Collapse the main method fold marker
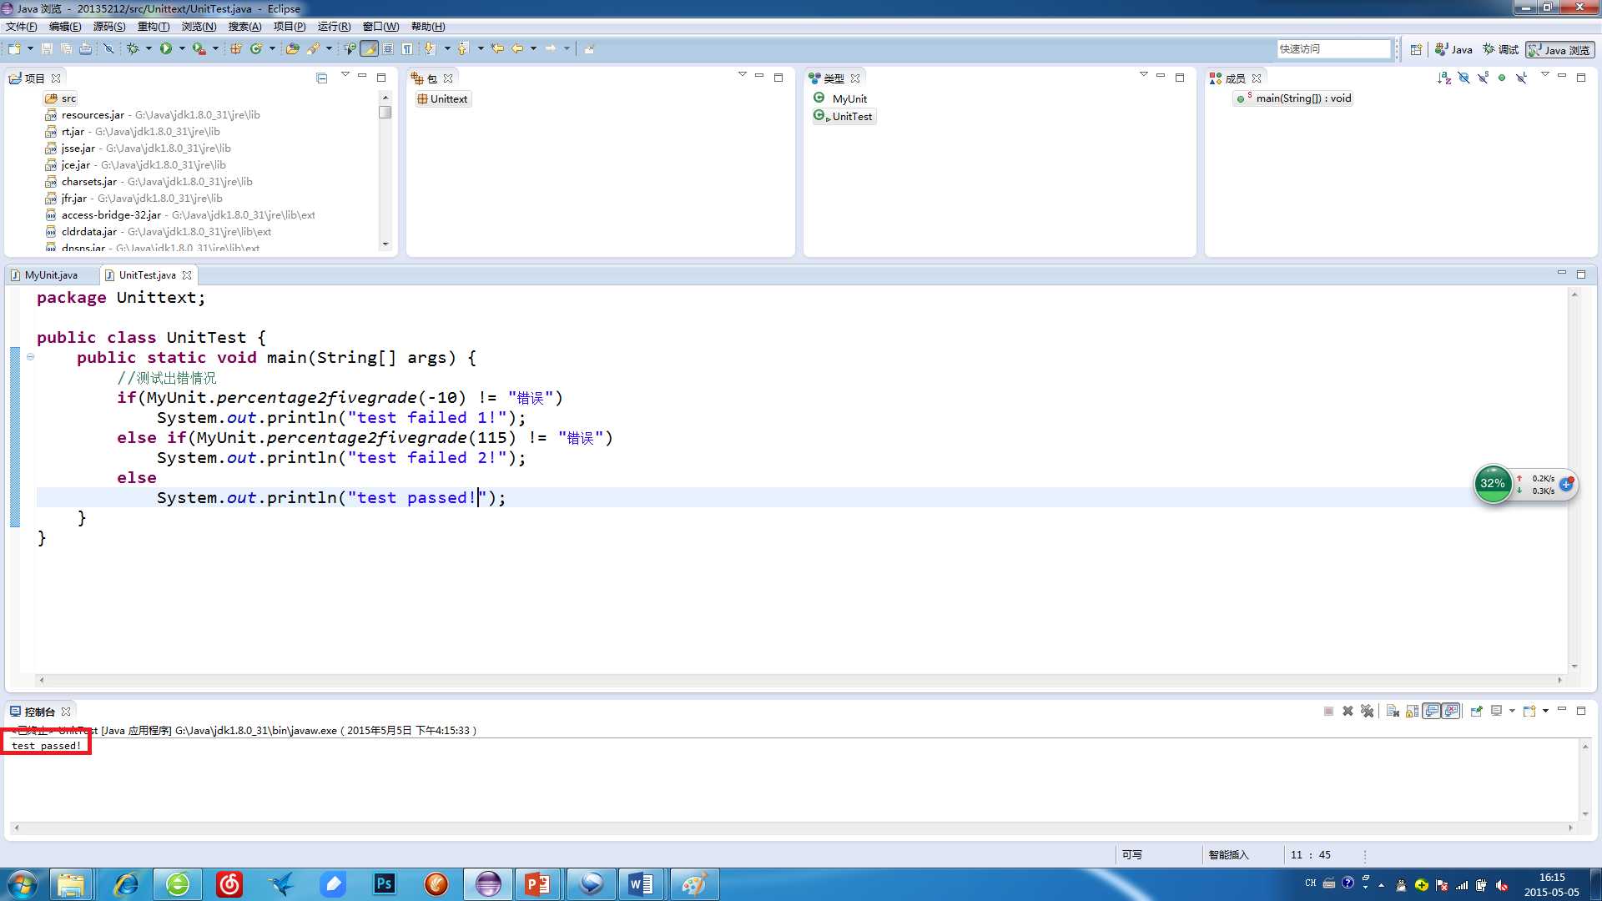 coord(30,357)
